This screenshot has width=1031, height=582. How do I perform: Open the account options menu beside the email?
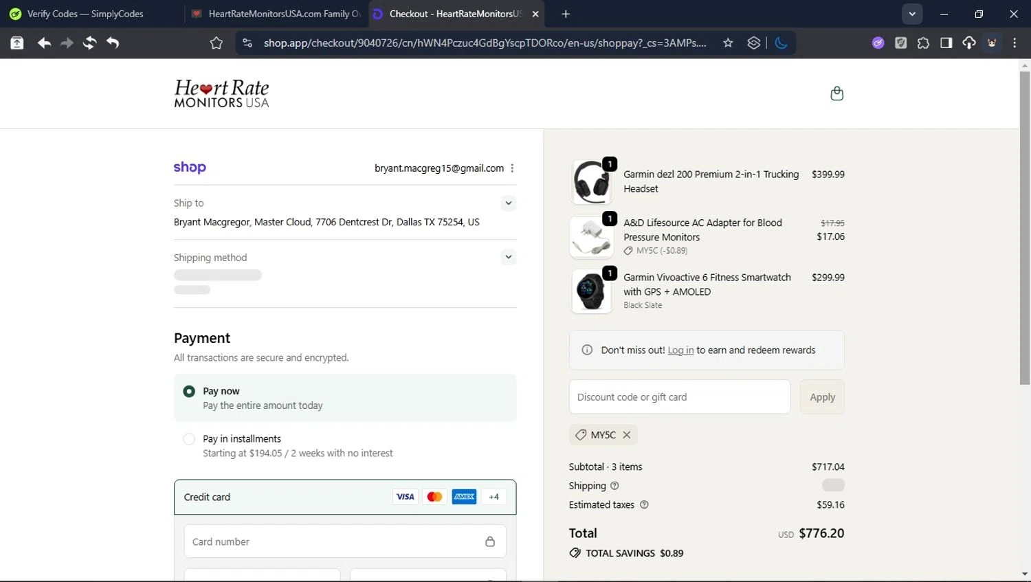pos(512,168)
